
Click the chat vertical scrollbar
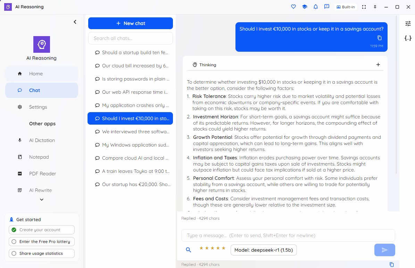pyautogui.click(x=396, y=95)
